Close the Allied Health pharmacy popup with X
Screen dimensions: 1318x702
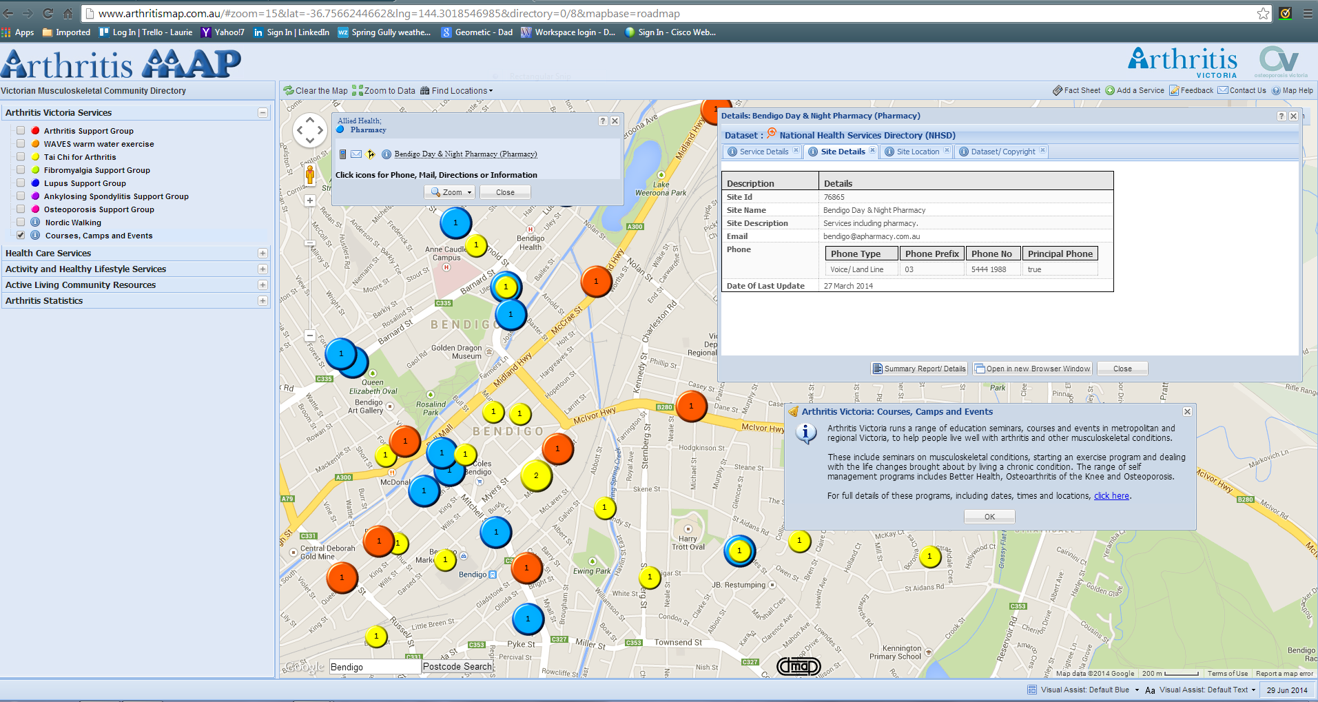[615, 121]
